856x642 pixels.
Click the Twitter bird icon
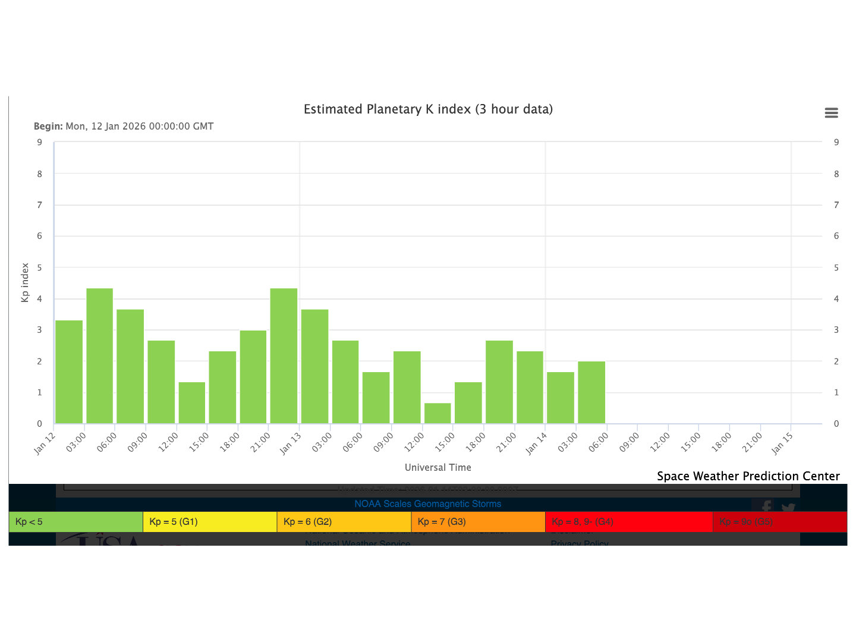pyautogui.click(x=788, y=508)
